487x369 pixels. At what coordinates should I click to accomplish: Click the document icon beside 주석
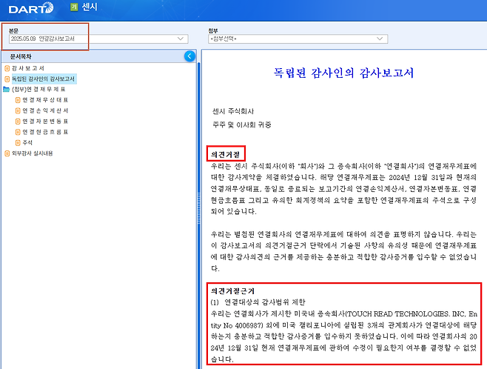(18, 142)
